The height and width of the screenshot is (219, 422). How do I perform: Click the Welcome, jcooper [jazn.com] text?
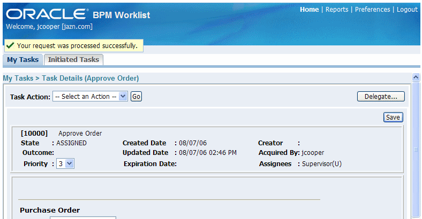coord(49,27)
